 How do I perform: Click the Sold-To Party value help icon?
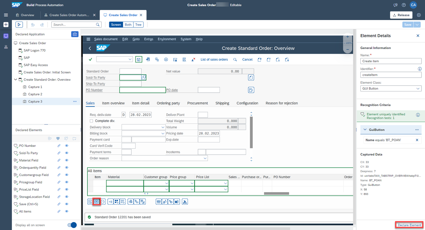click(143, 78)
